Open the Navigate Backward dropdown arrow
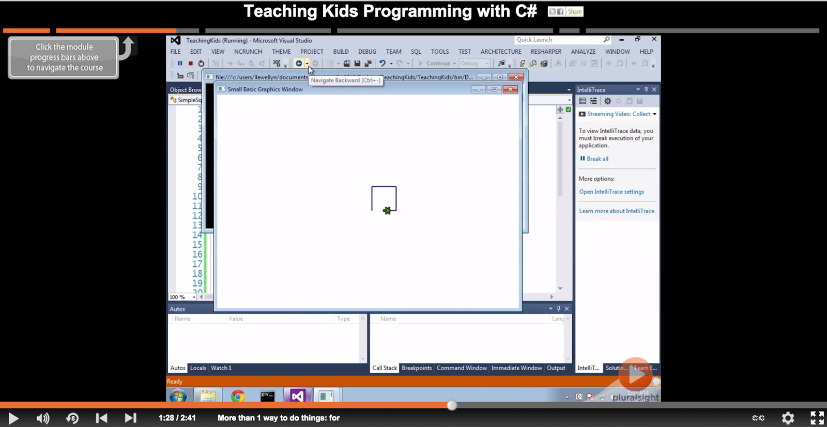Viewport: 827px width, 427px height. click(x=307, y=64)
